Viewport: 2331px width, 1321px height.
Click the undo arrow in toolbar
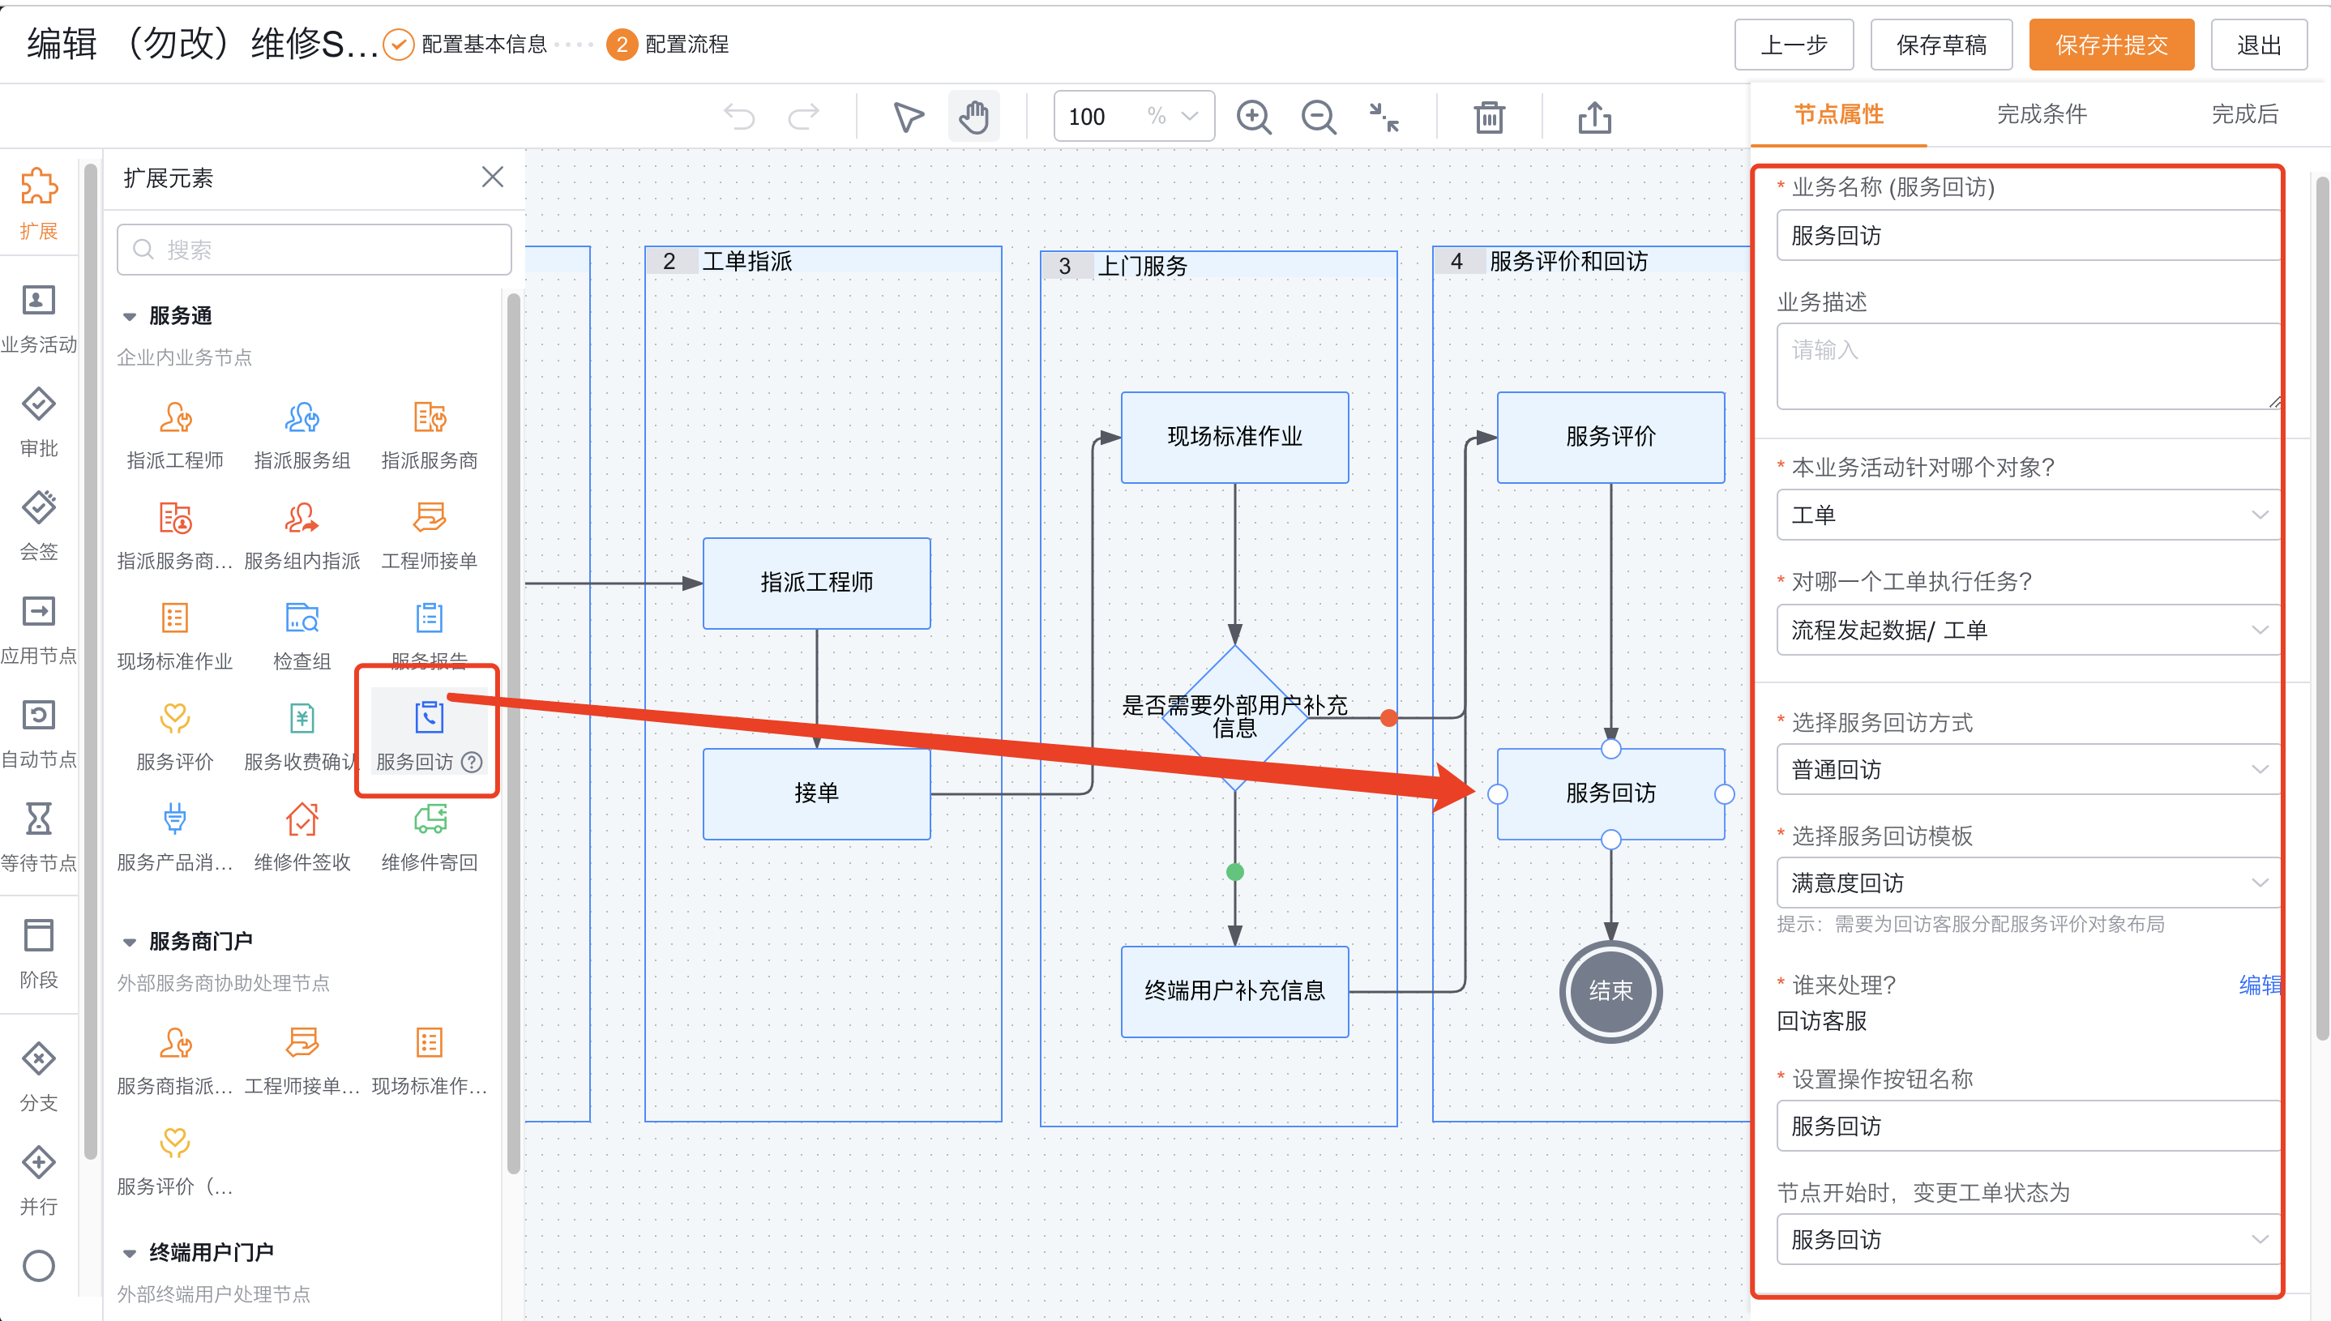[738, 116]
